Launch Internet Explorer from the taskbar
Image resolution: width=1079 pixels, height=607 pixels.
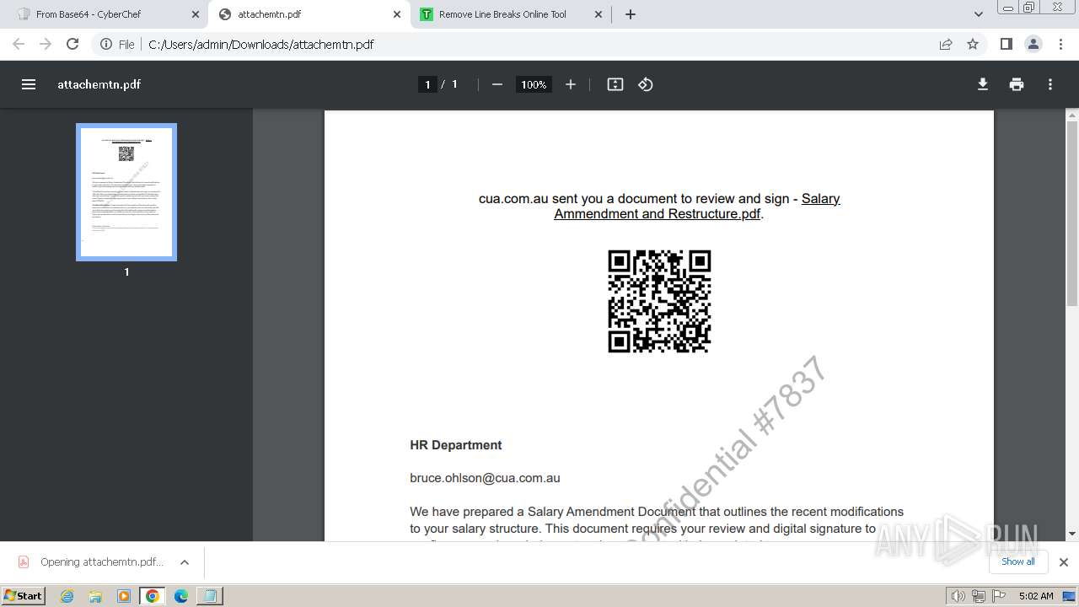(67, 596)
